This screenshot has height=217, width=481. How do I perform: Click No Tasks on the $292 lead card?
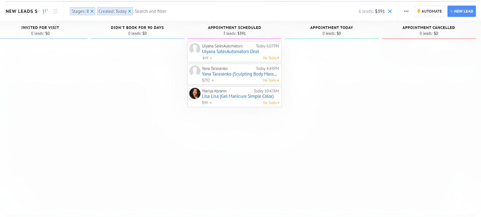[x=270, y=80]
